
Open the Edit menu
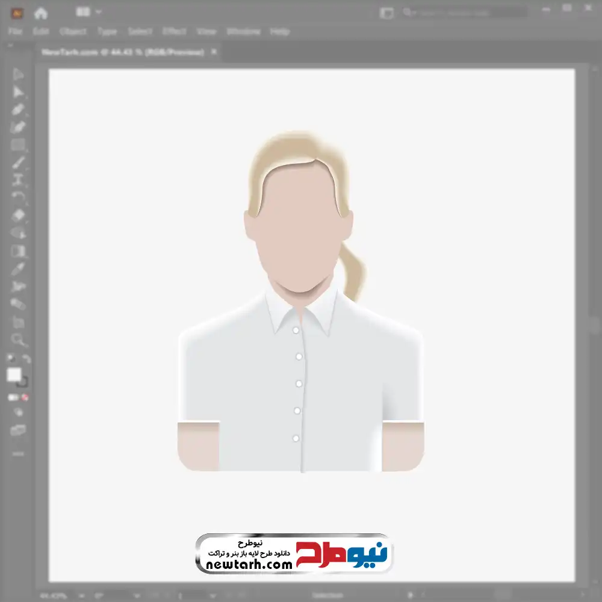41,31
